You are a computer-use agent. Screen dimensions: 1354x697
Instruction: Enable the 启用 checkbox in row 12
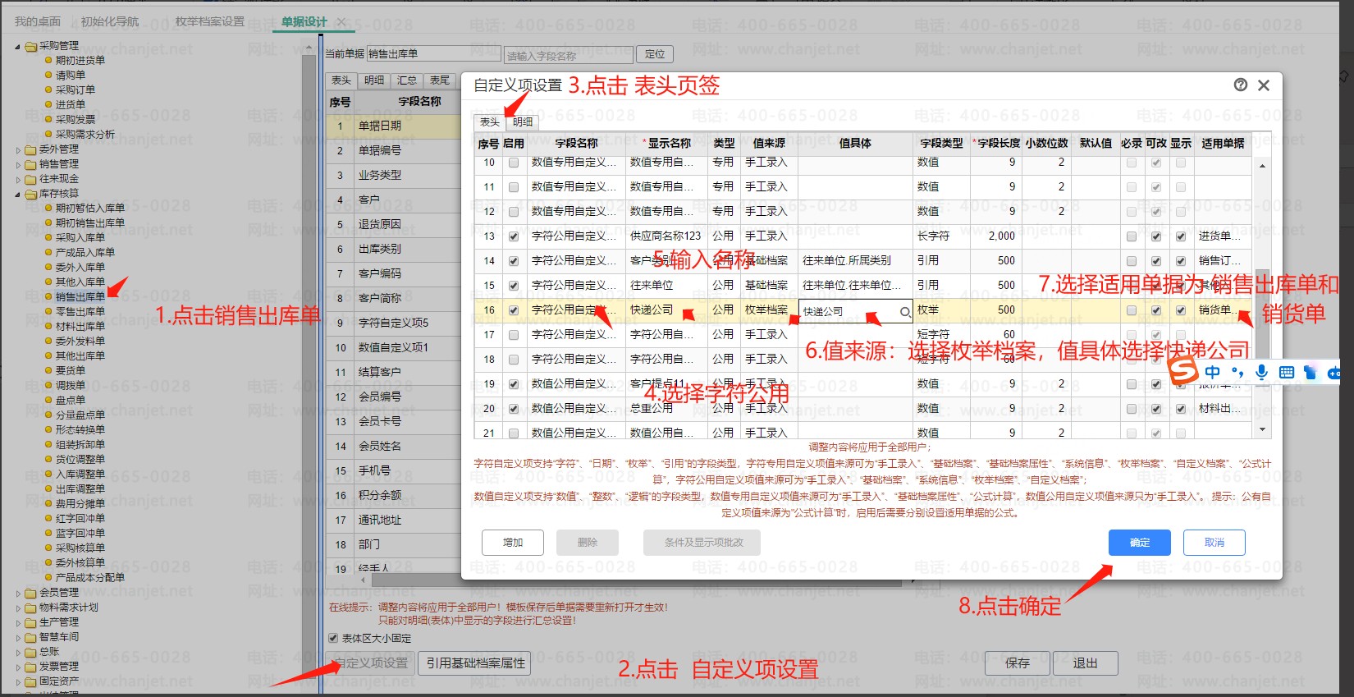coord(514,212)
